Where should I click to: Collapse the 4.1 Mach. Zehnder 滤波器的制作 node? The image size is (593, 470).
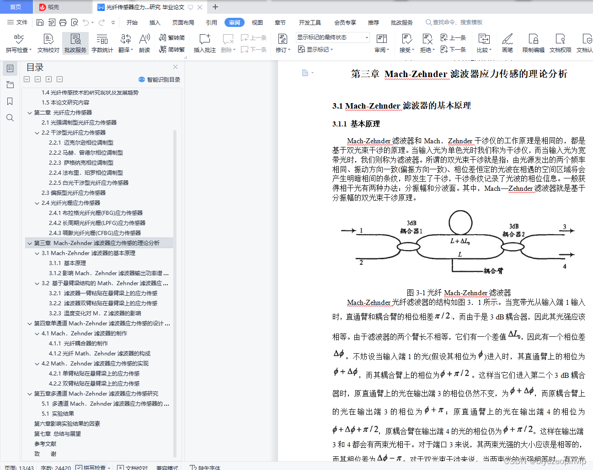coord(37,334)
